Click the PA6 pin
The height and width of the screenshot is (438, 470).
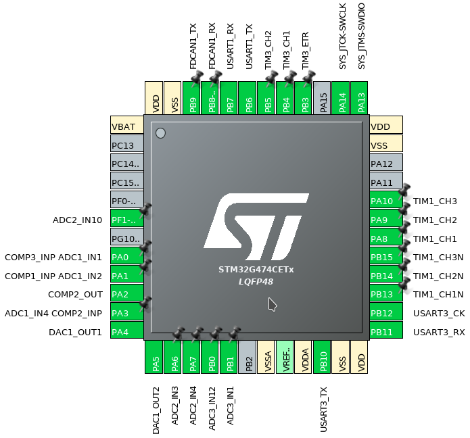coord(173,357)
